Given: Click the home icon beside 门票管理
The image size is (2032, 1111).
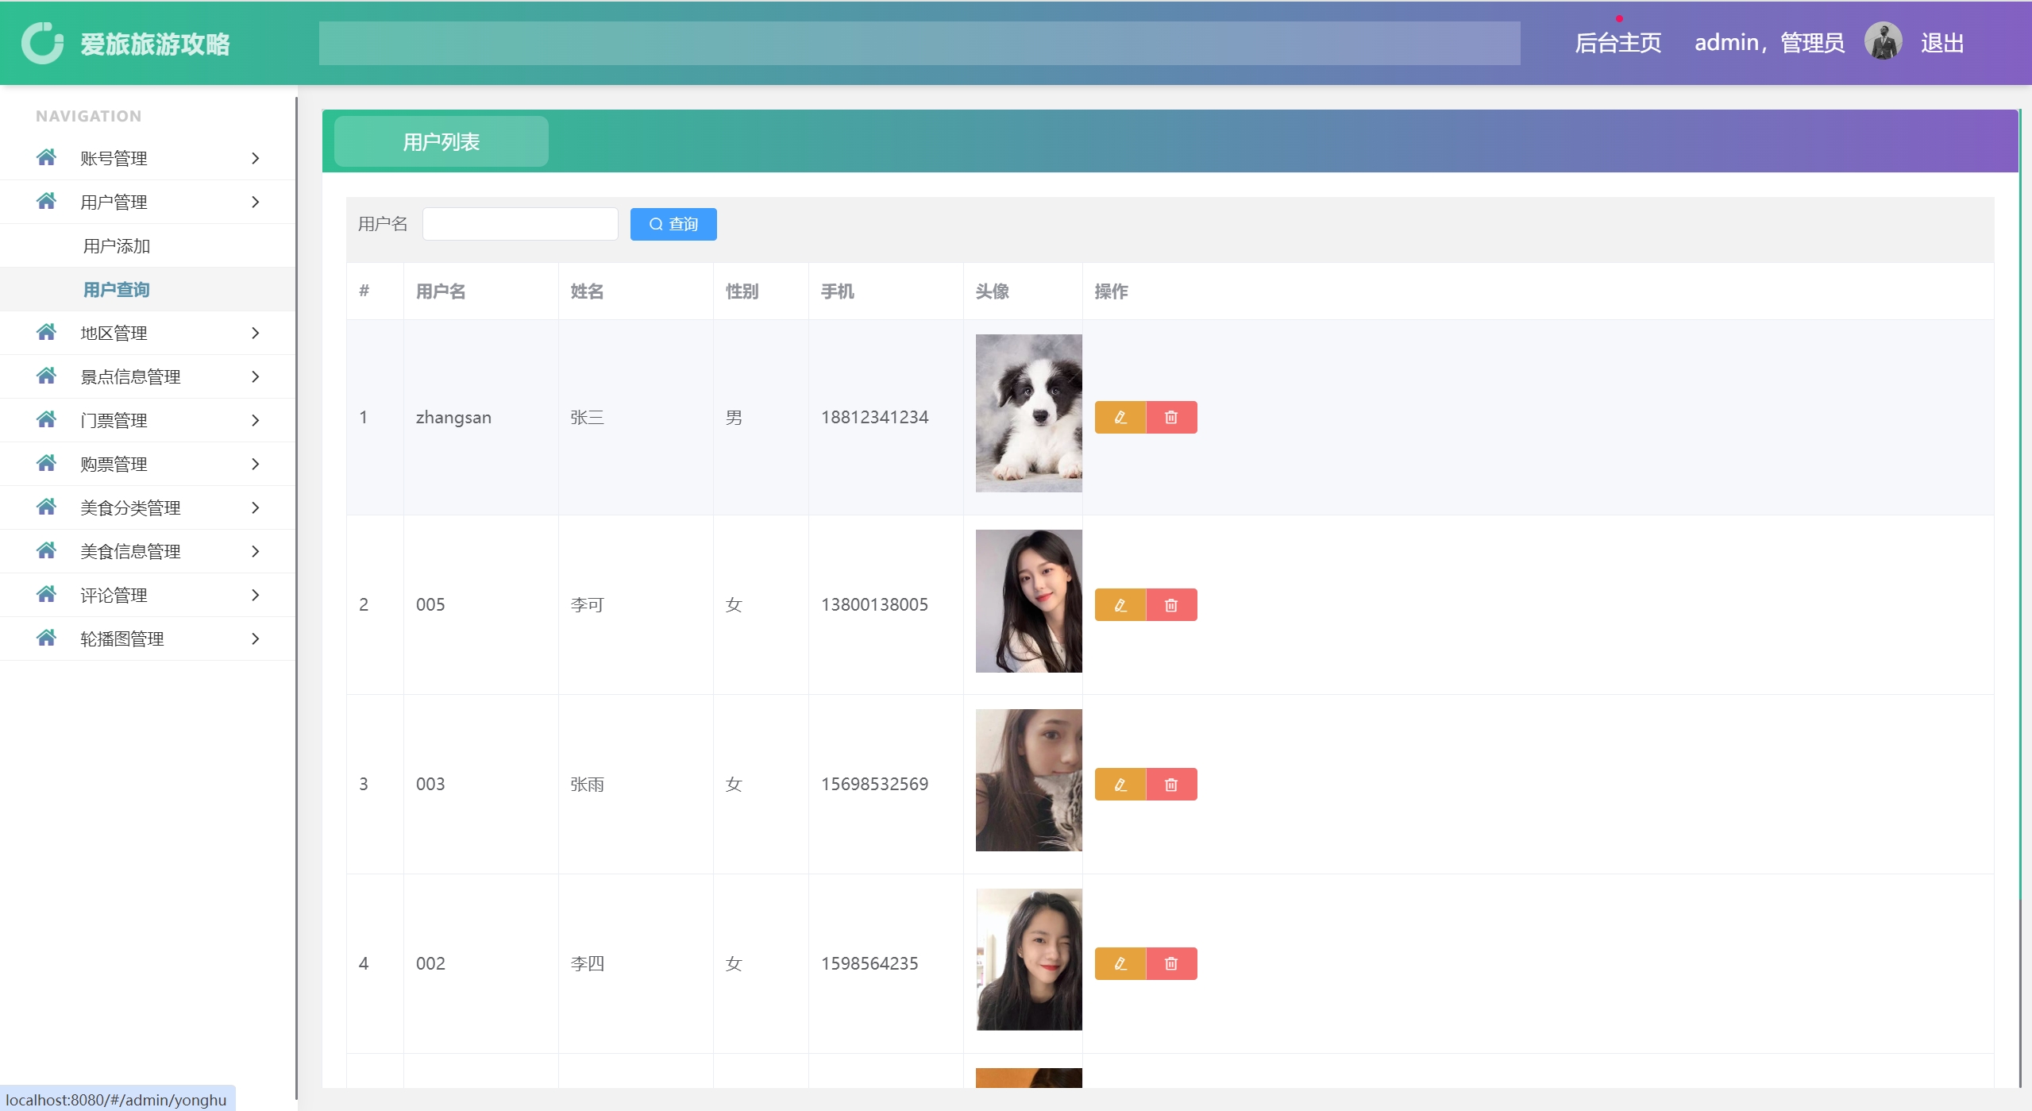Looking at the screenshot, I should tap(46, 419).
